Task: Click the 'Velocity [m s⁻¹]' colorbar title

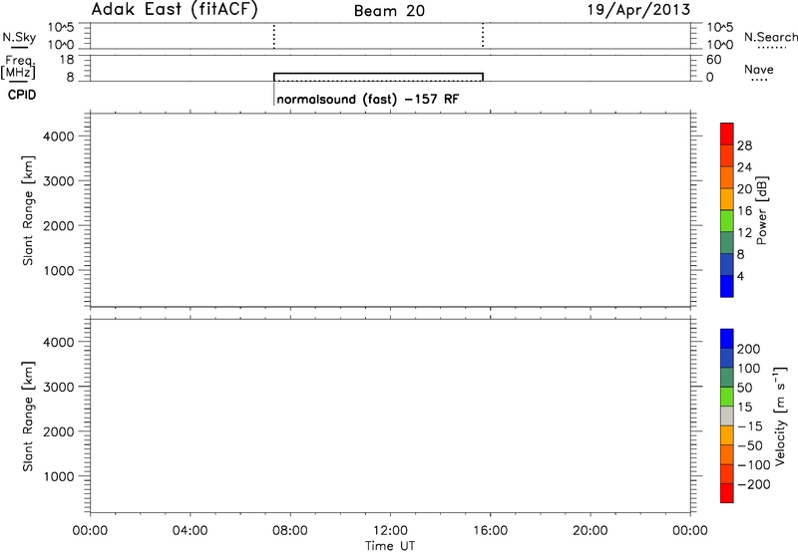Action: pyautogui.click(x=780, y=416)
